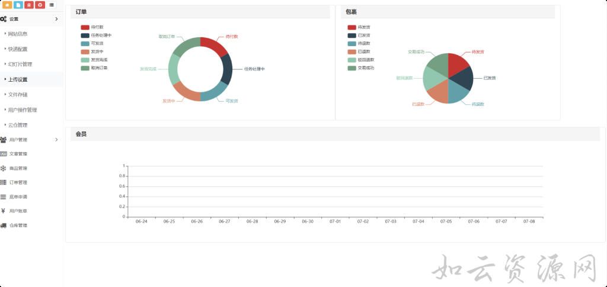Go to 仓库管理 with the truck icon
The height and width of the screenshot is (287, 607).
pos(18,225)
